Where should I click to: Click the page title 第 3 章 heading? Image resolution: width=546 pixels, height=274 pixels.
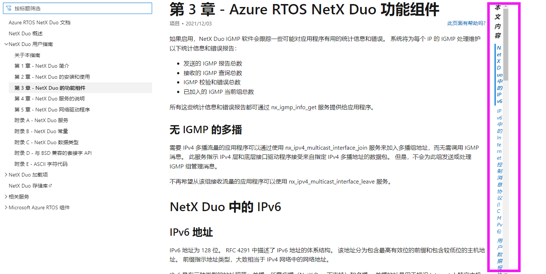304,10
